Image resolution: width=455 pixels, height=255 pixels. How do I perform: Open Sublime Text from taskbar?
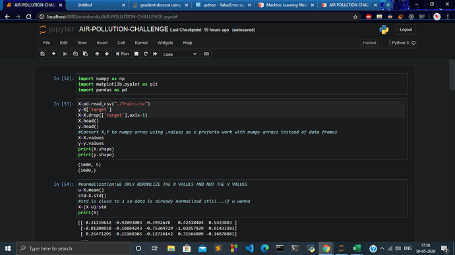tap(218, 248)
